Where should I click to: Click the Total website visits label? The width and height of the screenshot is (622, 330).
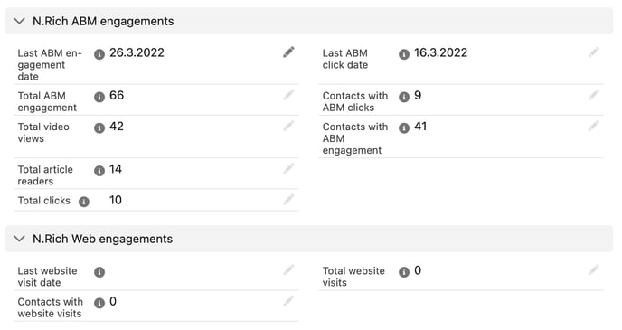353,277
